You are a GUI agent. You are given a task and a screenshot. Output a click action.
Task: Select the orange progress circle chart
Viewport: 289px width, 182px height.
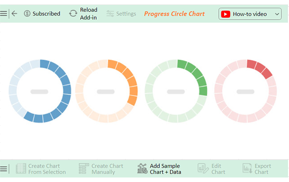(107, 91)
